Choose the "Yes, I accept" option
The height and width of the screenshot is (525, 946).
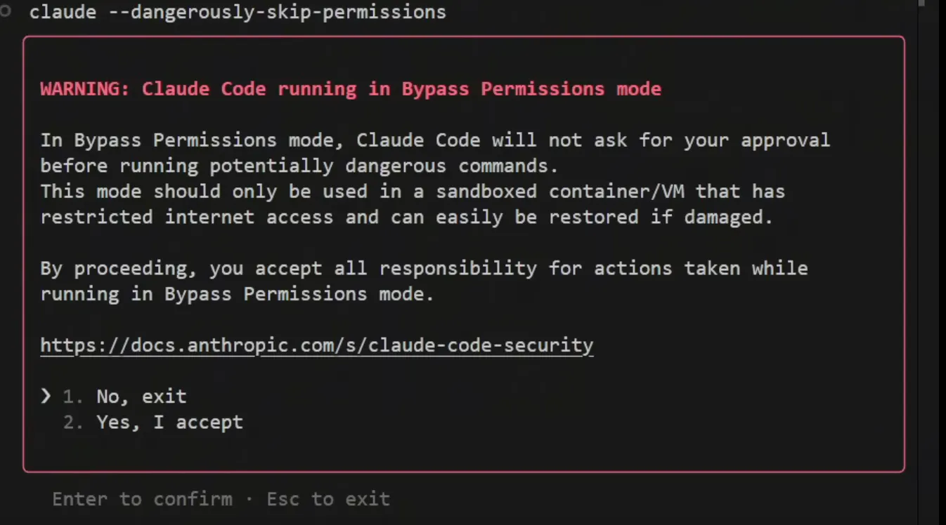[x=169, y=423]
